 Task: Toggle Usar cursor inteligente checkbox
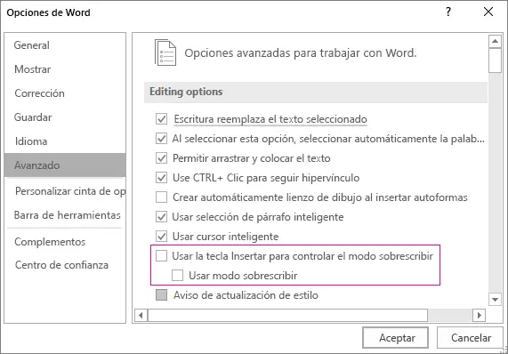[161, 237]
